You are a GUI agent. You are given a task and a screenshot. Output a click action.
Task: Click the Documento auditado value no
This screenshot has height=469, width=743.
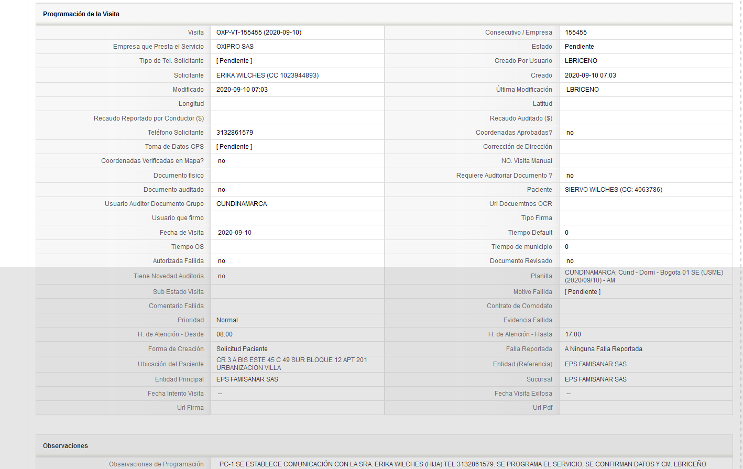(x=222, y=190)
